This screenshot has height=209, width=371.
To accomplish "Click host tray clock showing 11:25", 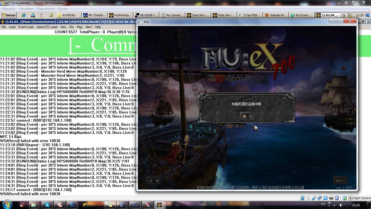I will point(356,205).
